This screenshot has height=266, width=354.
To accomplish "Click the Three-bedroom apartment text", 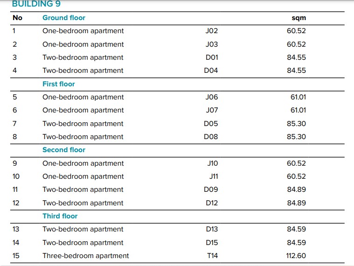I will coord(86,256).
